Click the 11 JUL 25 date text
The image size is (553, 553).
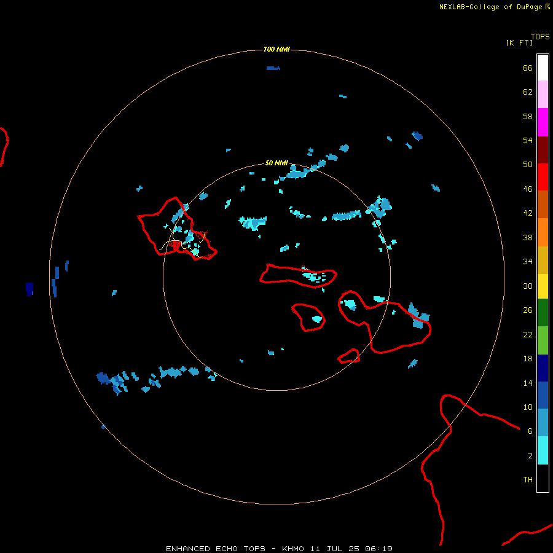click(x=335, y=549)
